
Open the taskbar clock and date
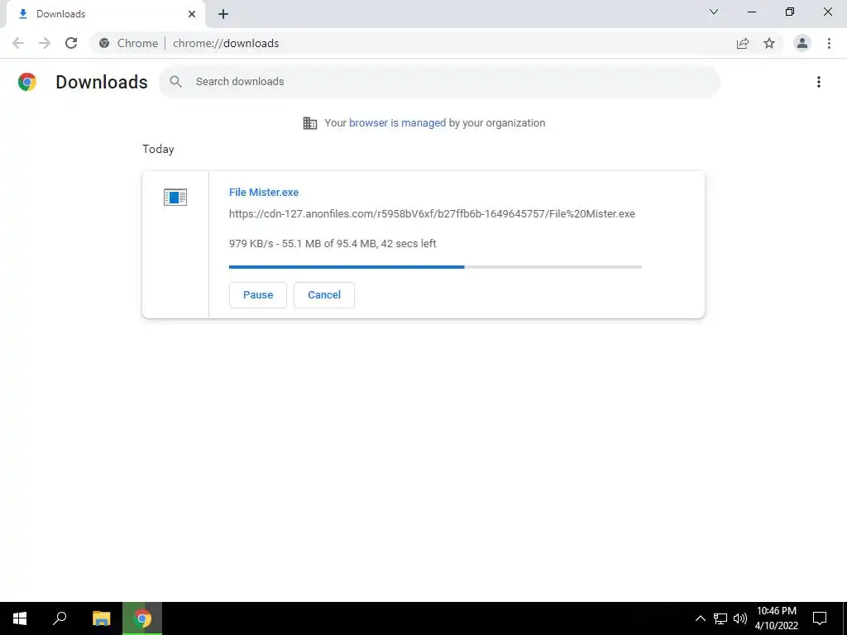click(x=777, y=618)
